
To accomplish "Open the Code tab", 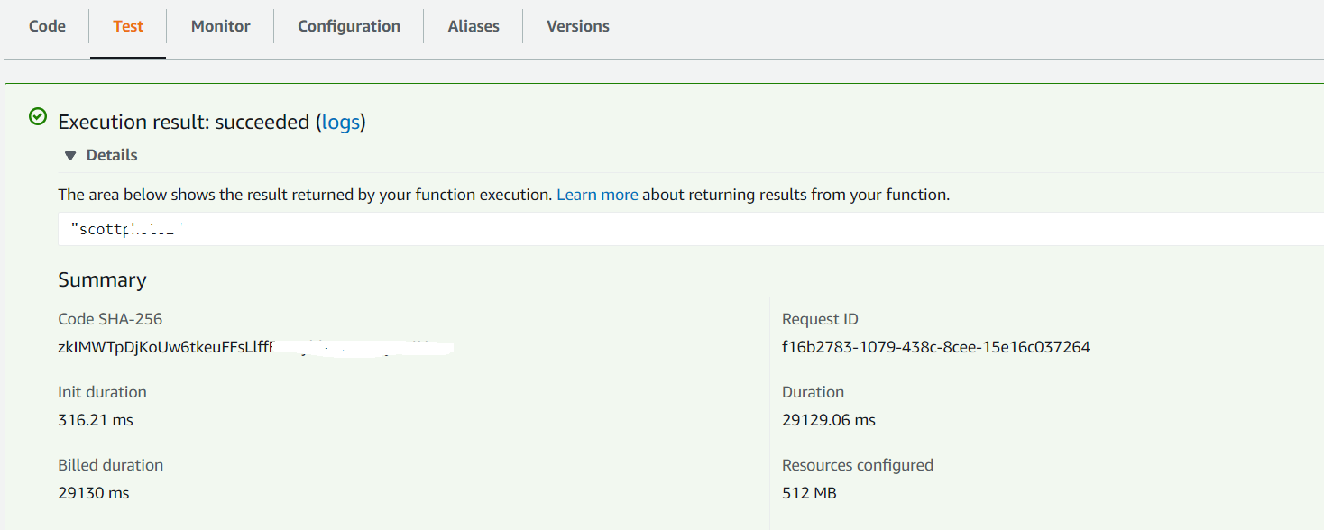I will (x=47, y=26).
